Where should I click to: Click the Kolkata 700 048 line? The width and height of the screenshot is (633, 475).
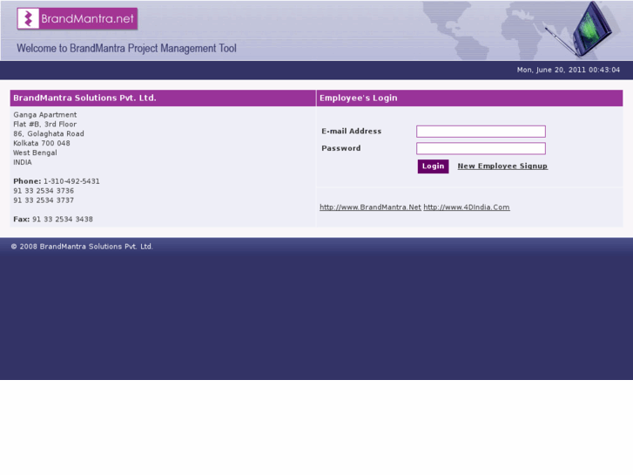coord(42,143)
